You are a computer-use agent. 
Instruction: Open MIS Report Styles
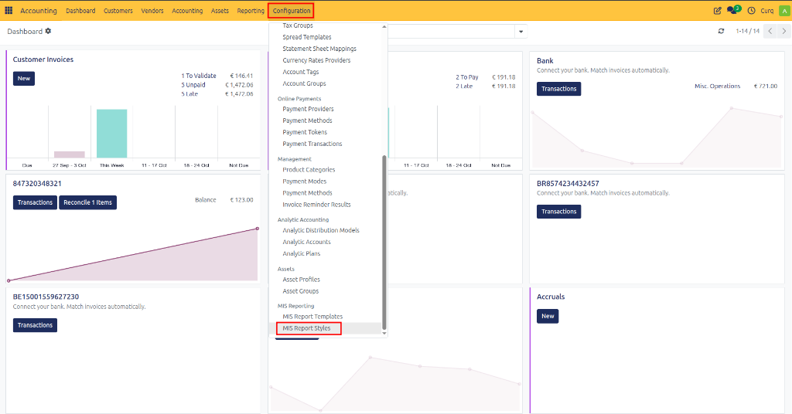point(308,328)
